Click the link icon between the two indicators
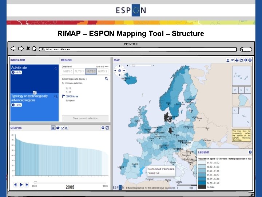Screen dimensions: 262x197 (35, 92)
